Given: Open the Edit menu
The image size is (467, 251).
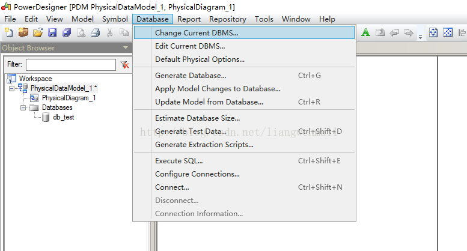Looking at the screenshot, I should tap(31, 19).
